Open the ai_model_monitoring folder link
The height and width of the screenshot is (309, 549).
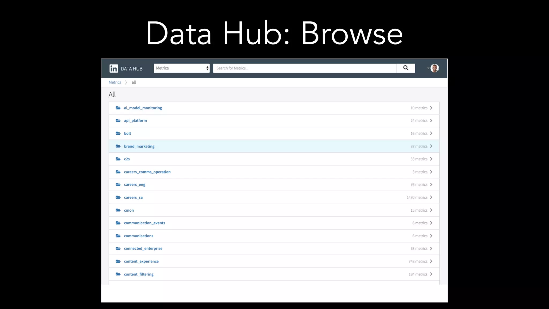tap(143, 108)
